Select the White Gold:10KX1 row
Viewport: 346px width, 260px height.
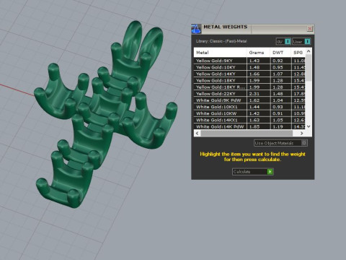coord(249,107)
